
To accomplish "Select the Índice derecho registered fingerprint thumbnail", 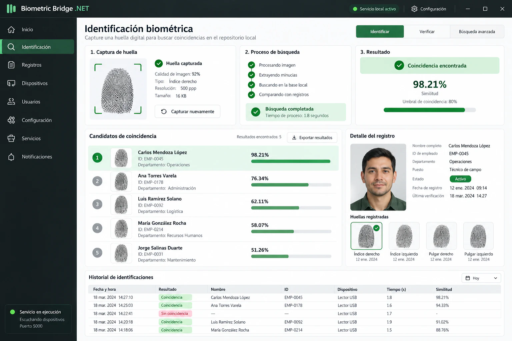I will coord(366,236).
